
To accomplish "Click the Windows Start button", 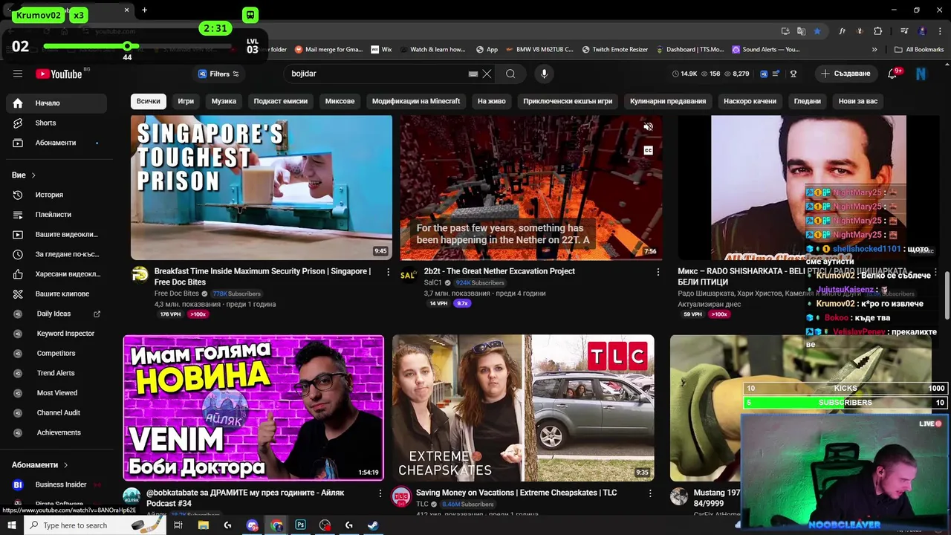I will pos(12,525).
